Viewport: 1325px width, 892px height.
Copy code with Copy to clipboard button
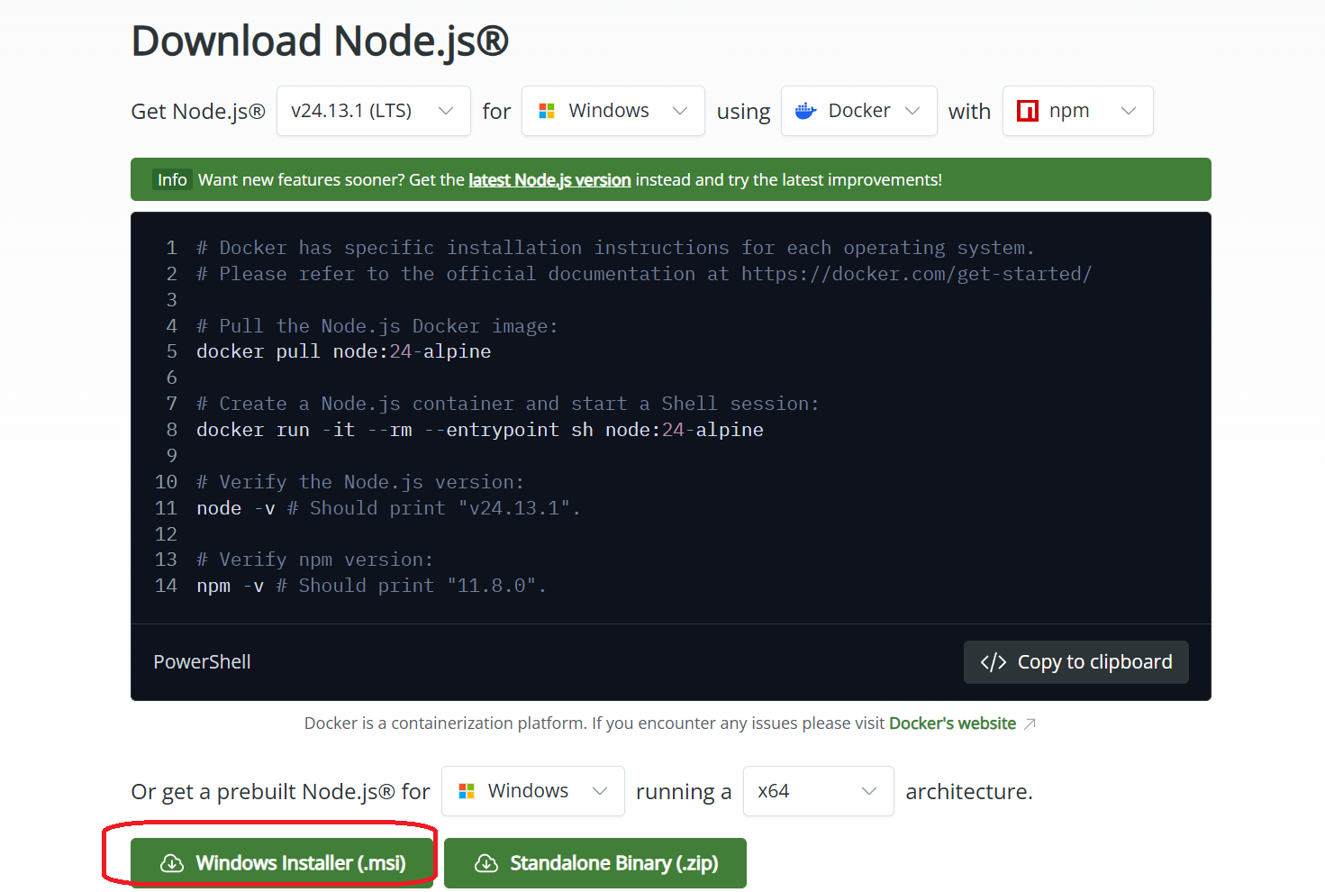[x=1075, y=662]
